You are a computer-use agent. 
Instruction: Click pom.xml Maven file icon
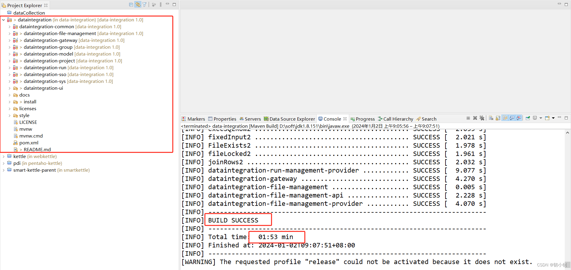[x=15, y=143]
